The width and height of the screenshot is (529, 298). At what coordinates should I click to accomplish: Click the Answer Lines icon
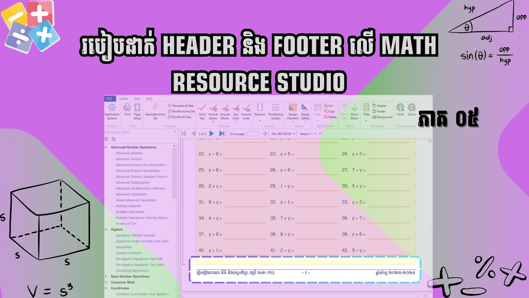pyautogui.click(x=246, y=108)
